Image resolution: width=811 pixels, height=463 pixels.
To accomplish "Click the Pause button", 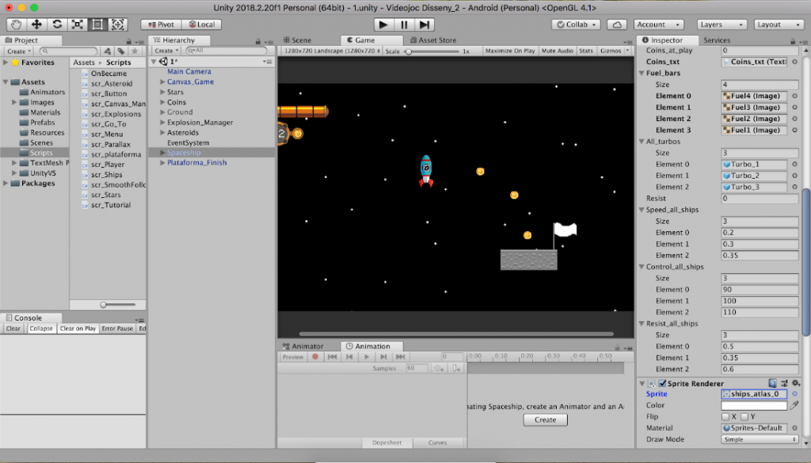I will 404,25.
